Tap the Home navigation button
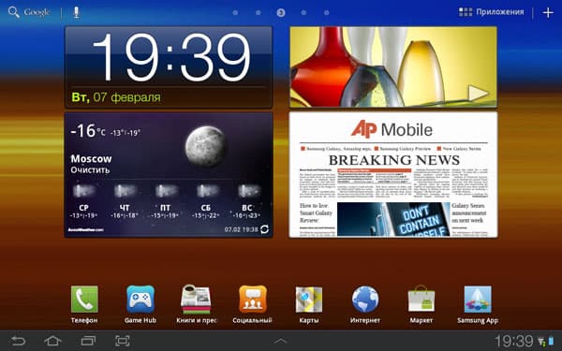Viewport: 562px width, 351px height. coord(52,341)
